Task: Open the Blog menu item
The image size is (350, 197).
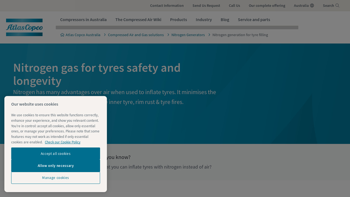Action: pos(225,20)
